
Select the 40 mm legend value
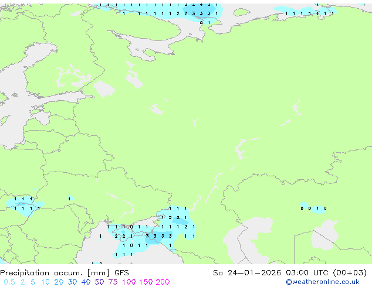point(86,282)
